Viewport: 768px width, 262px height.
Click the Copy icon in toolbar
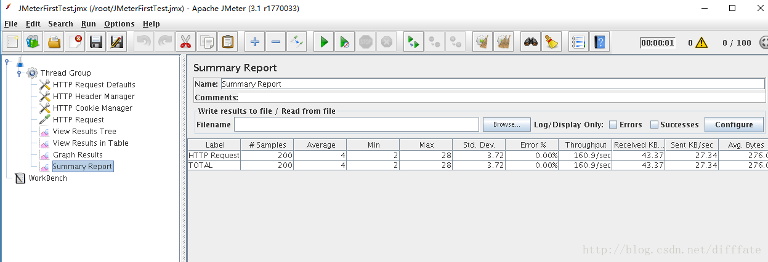[x=207, y=42]
